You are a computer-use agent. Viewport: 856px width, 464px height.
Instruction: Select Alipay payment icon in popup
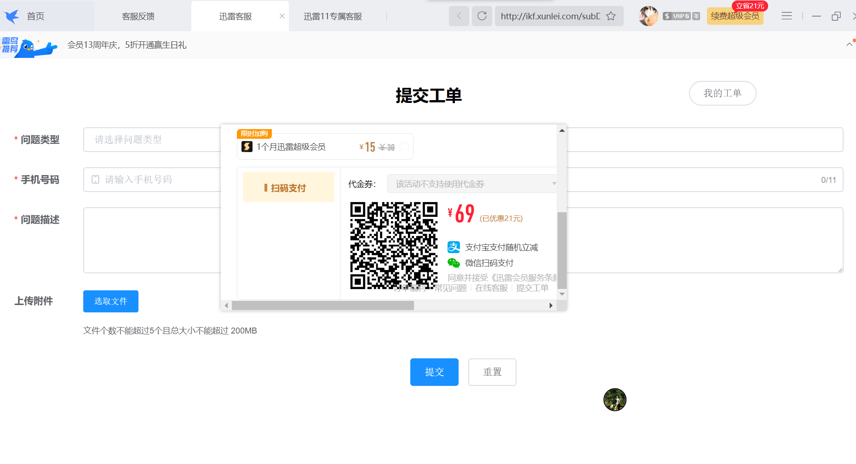(454, 247)
